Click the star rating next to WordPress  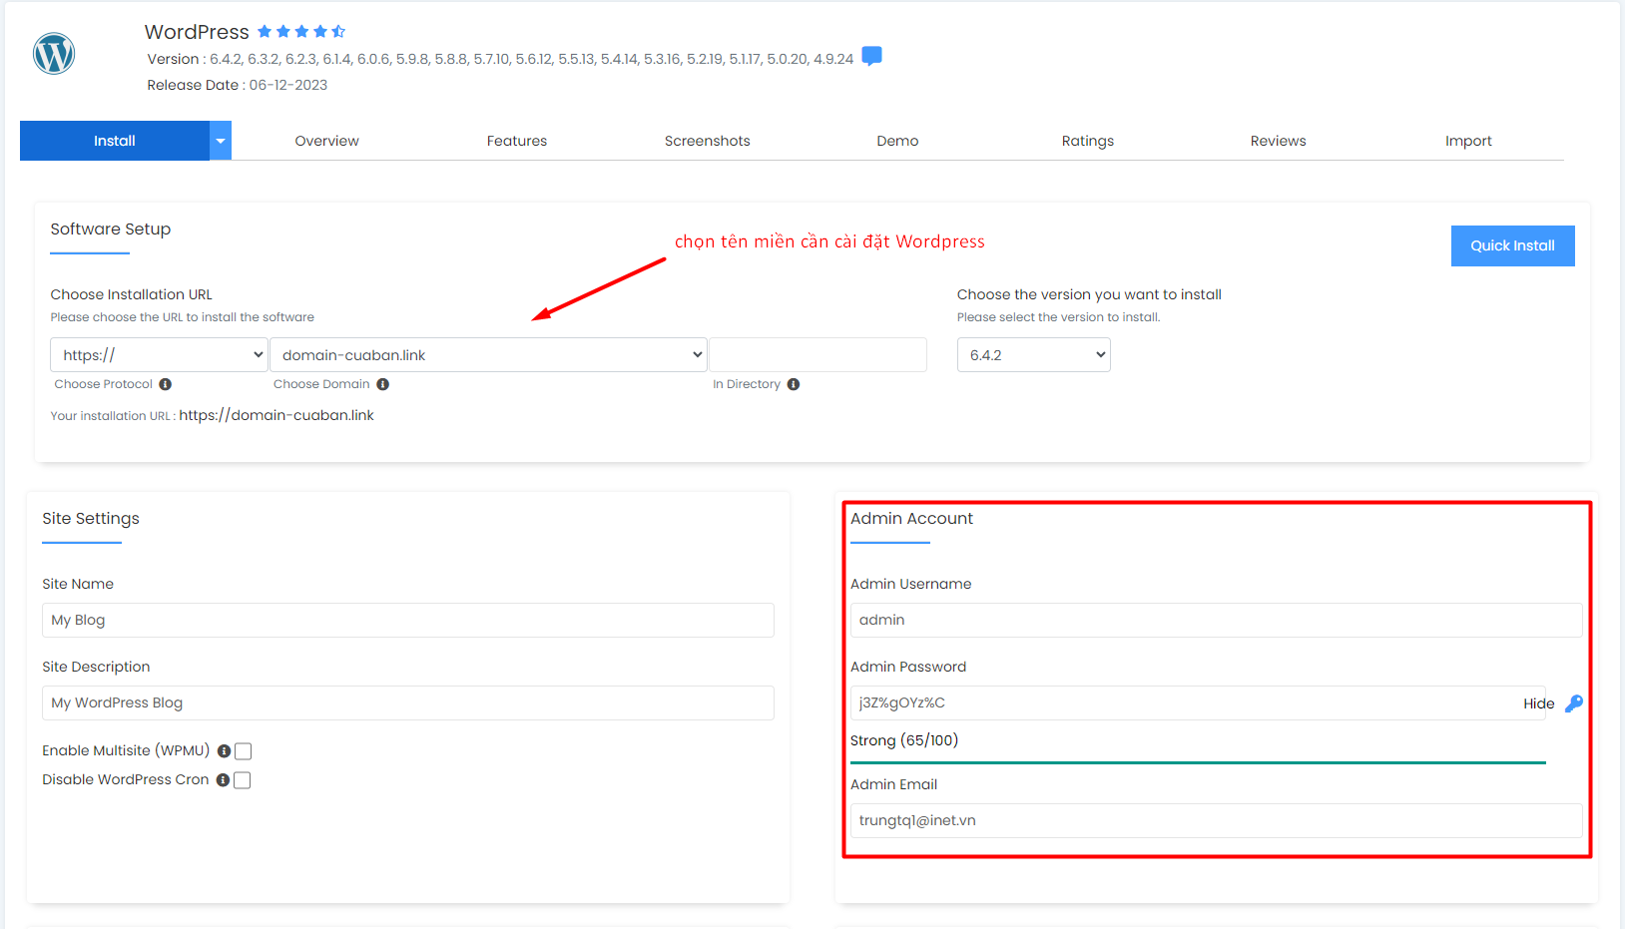point(301,32)
